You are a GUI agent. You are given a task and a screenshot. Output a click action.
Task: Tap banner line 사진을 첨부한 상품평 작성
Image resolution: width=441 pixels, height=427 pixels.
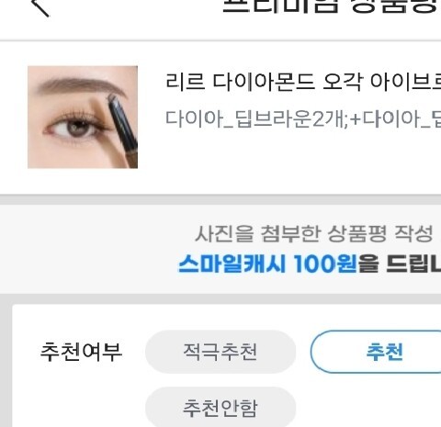[314, 234]
